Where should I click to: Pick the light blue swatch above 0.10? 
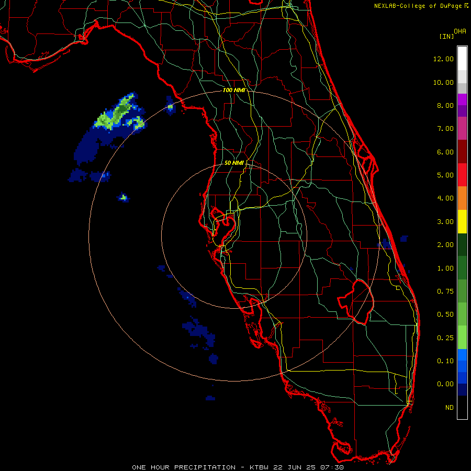(462, 355)
